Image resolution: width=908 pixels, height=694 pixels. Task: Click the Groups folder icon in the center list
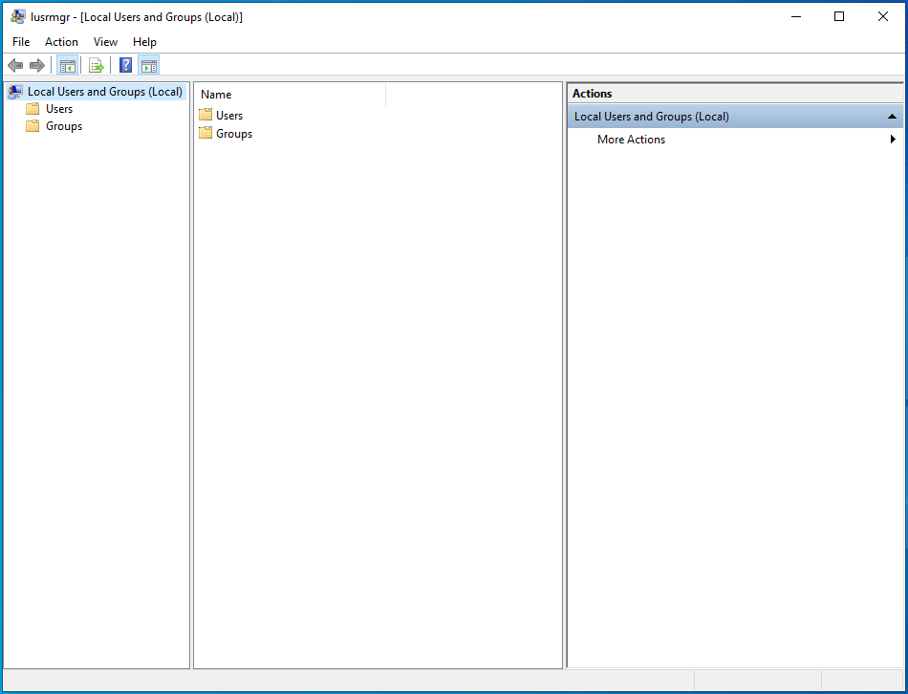click(205, 134)
